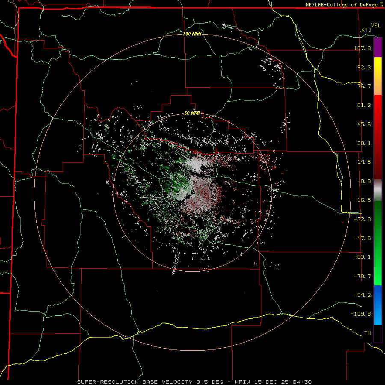Select the -78.7 velocity scale value

click(362, 276)
